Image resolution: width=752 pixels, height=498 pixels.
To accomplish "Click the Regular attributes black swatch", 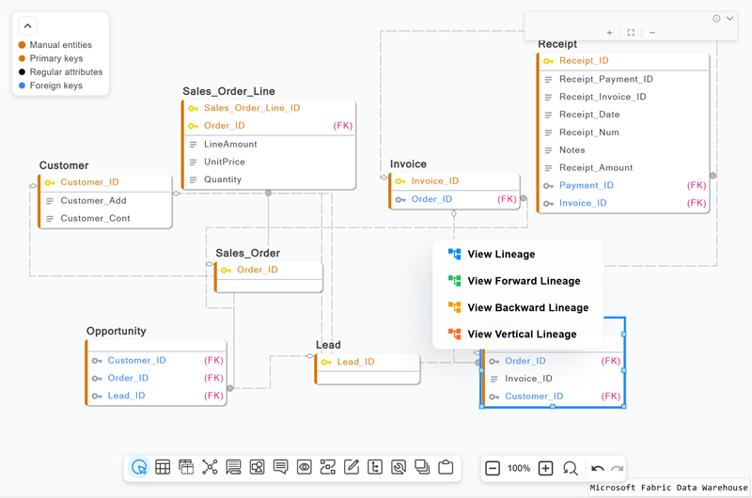I will tap(22, 72).
